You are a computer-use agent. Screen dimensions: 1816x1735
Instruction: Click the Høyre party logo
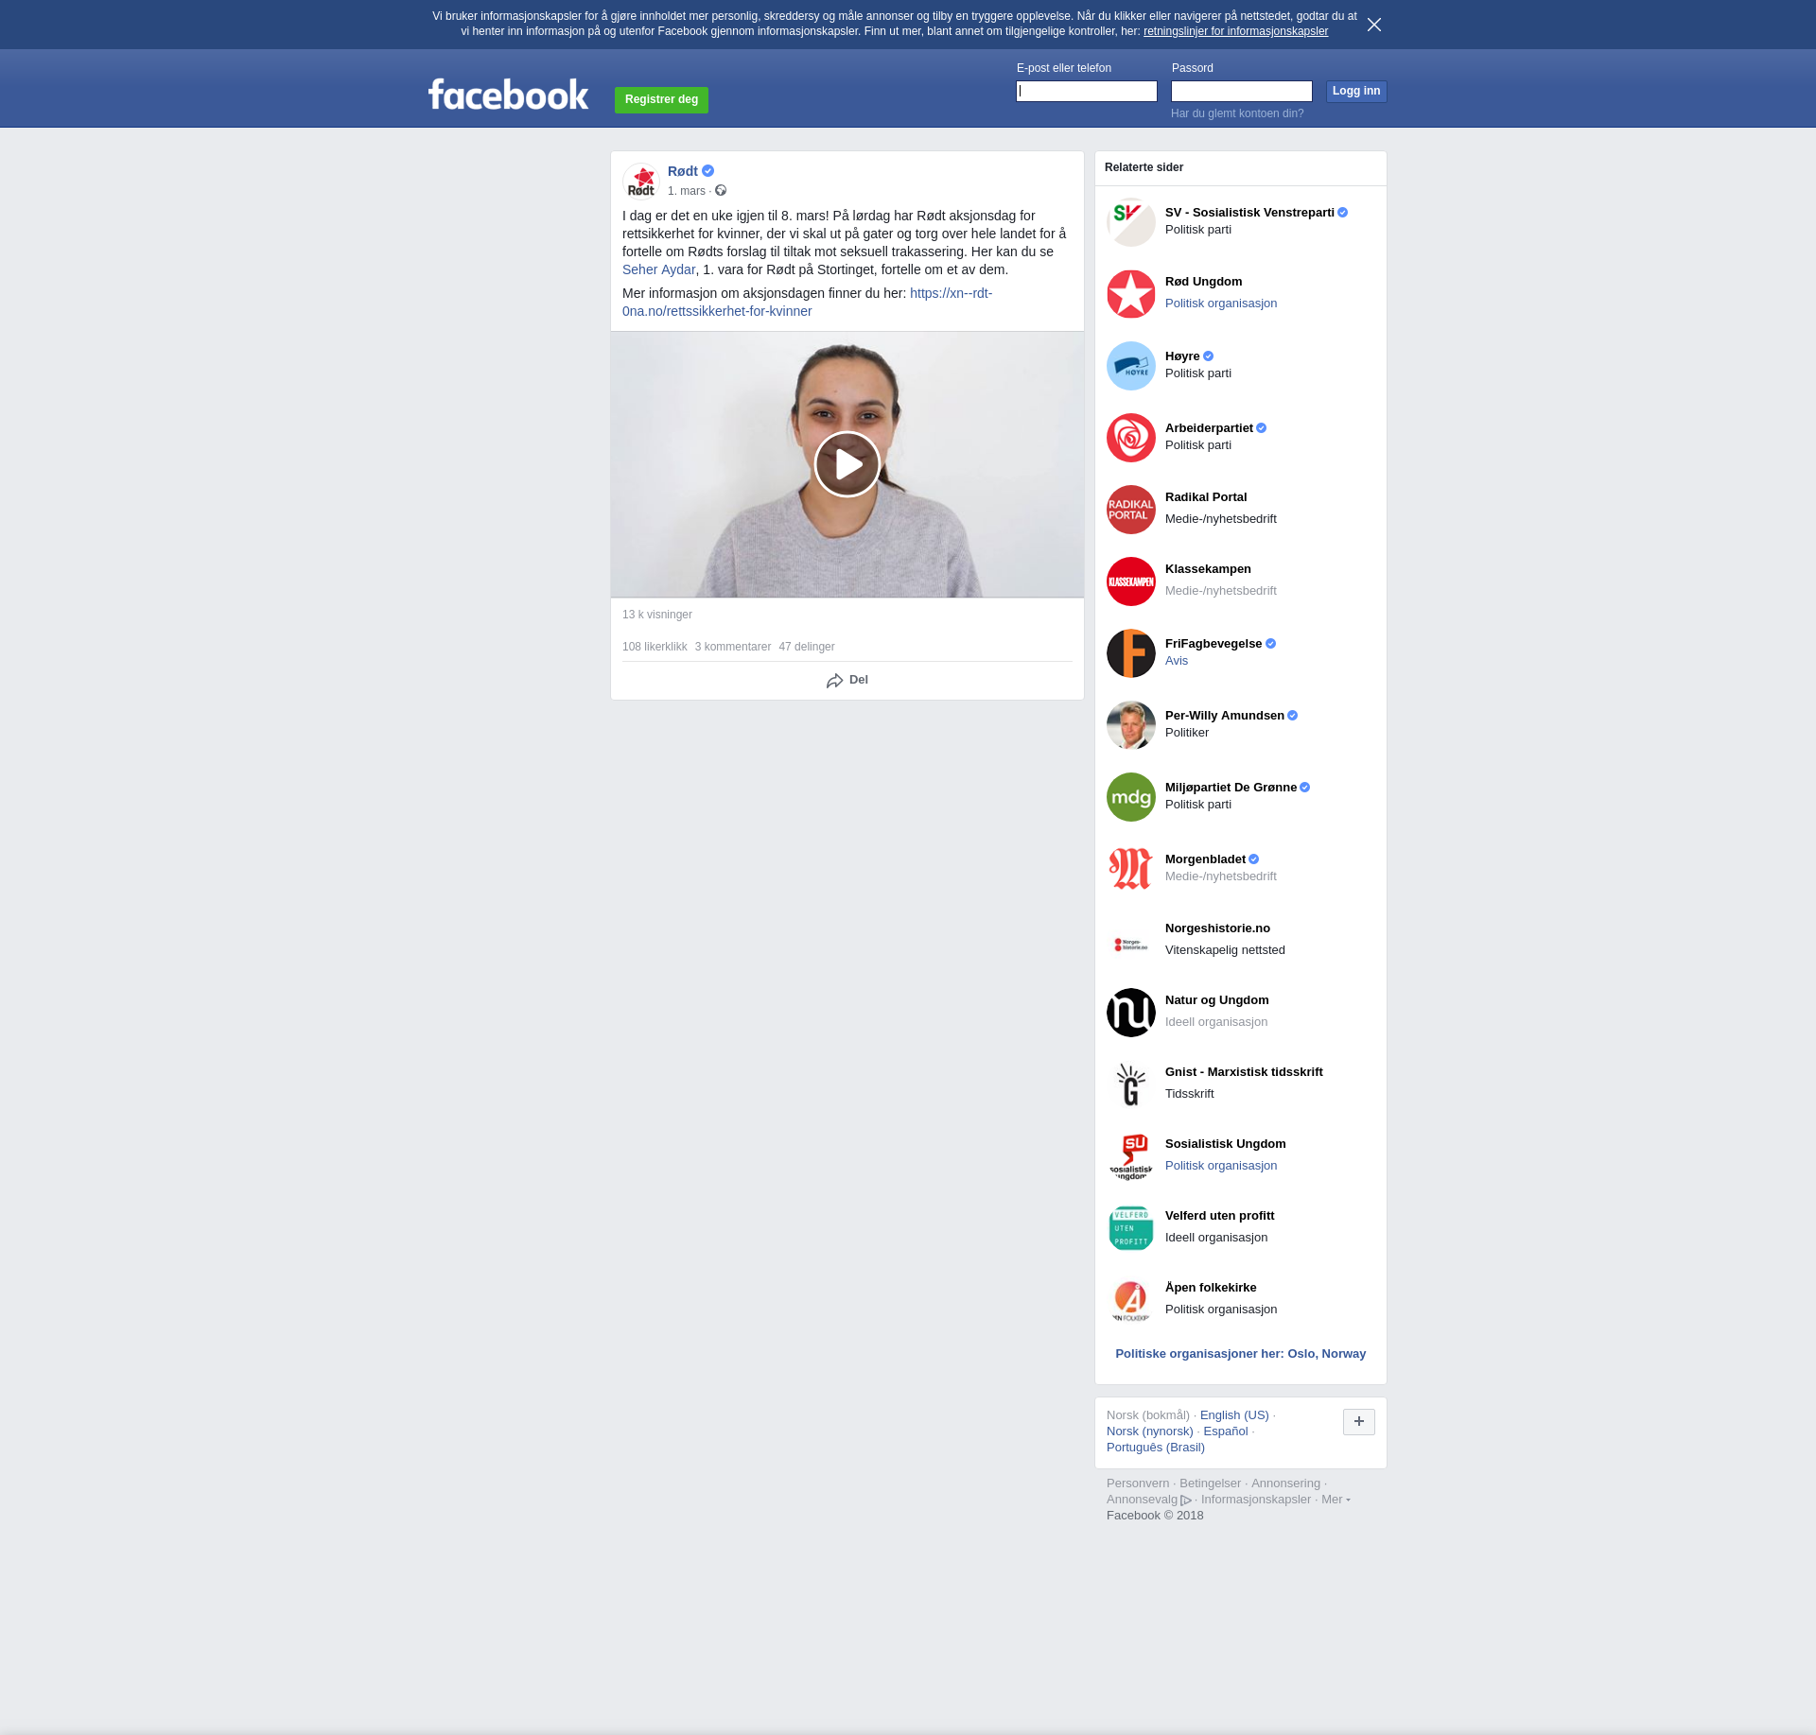(x=1131, y=366)
